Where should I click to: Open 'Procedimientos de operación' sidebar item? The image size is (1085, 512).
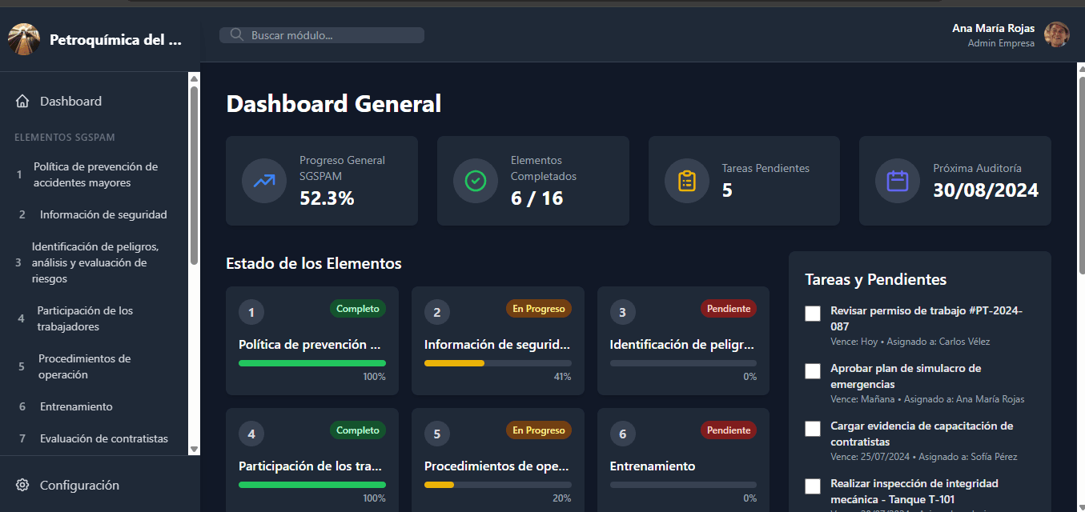(94, 366)
